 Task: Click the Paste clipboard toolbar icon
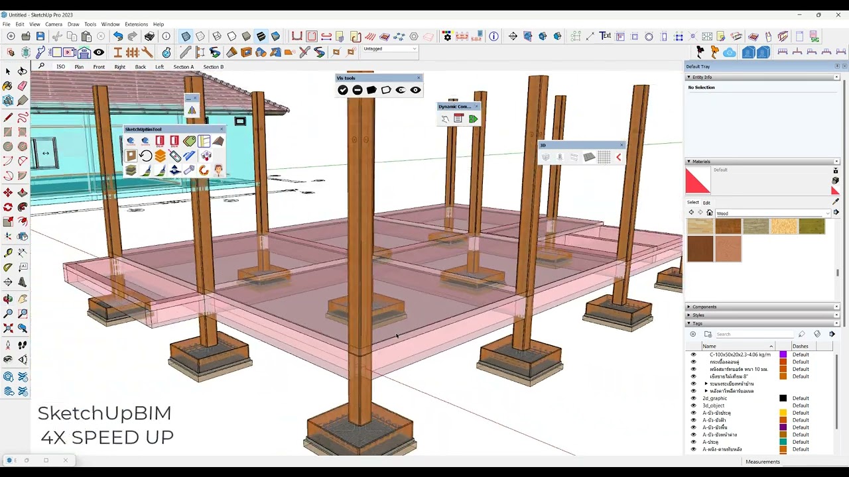click(86, 36)
